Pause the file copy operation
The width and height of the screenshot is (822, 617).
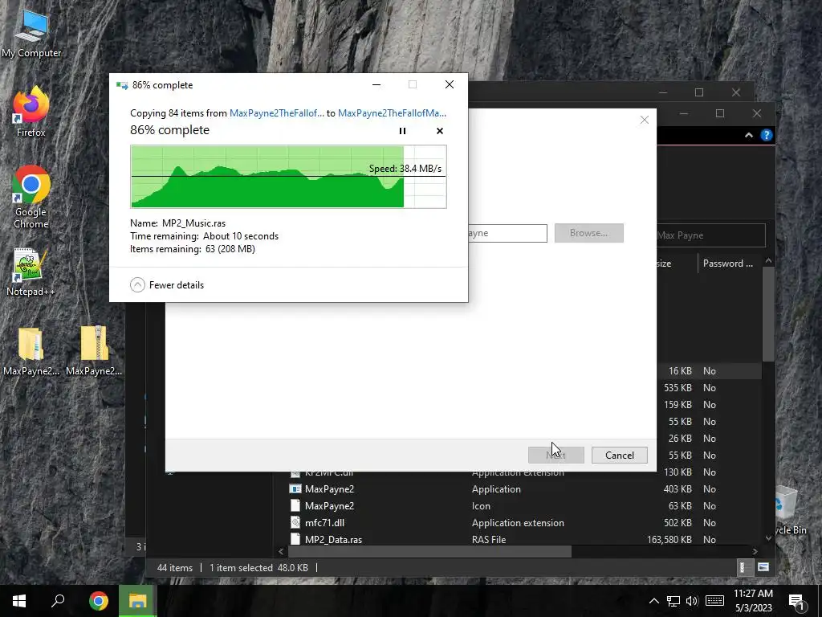click(x=403, y=131)
